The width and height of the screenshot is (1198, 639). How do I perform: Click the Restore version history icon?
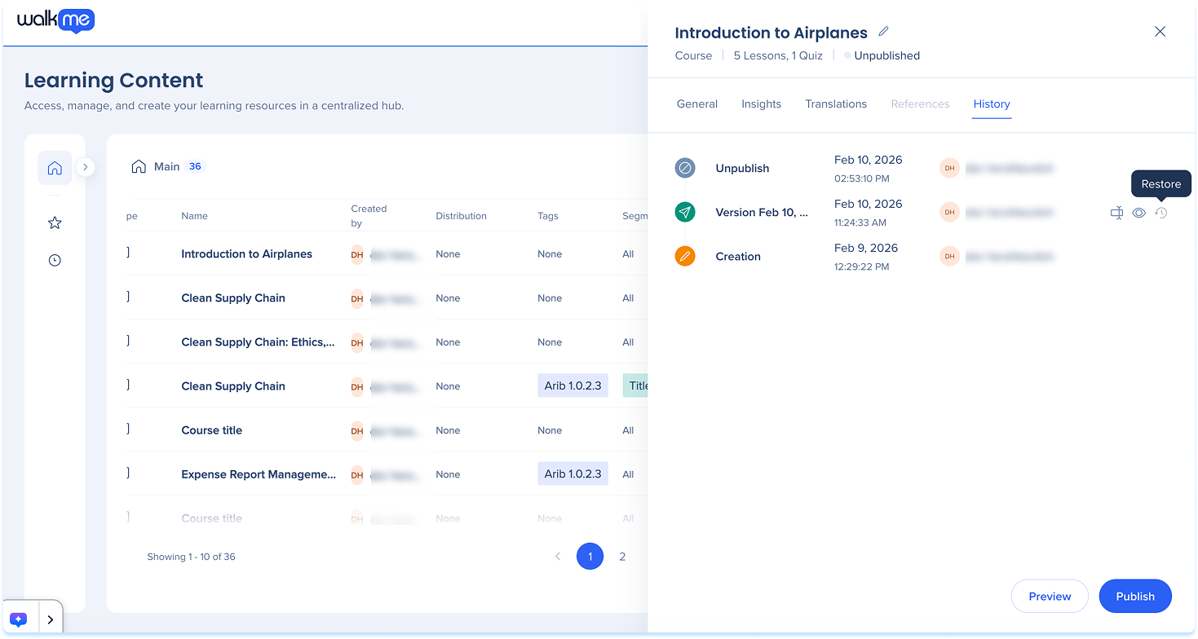[x=1161, y=213]
